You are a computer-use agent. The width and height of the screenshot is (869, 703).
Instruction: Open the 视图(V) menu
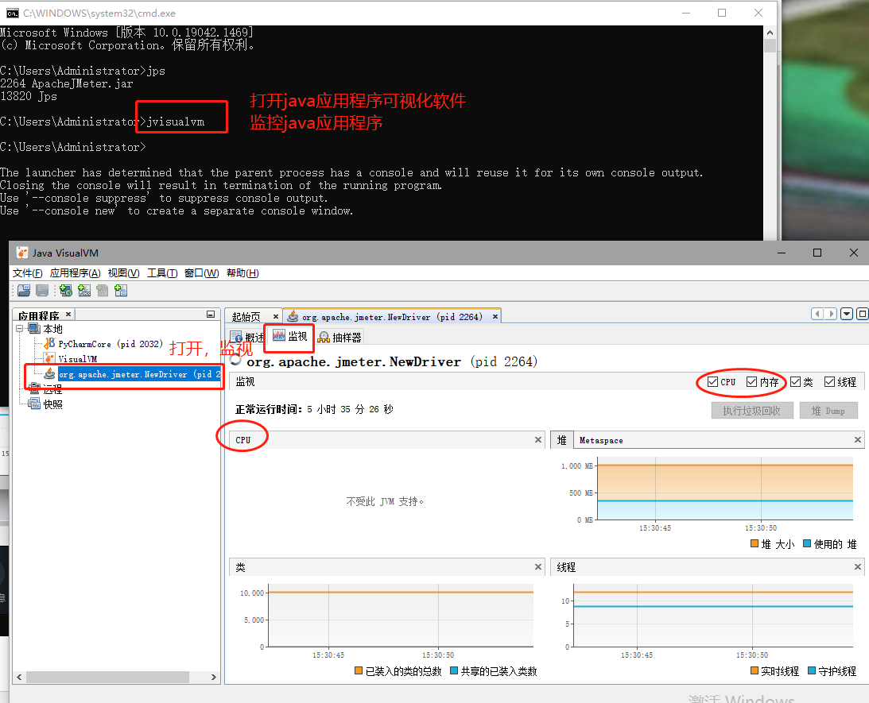pos(123,273)
